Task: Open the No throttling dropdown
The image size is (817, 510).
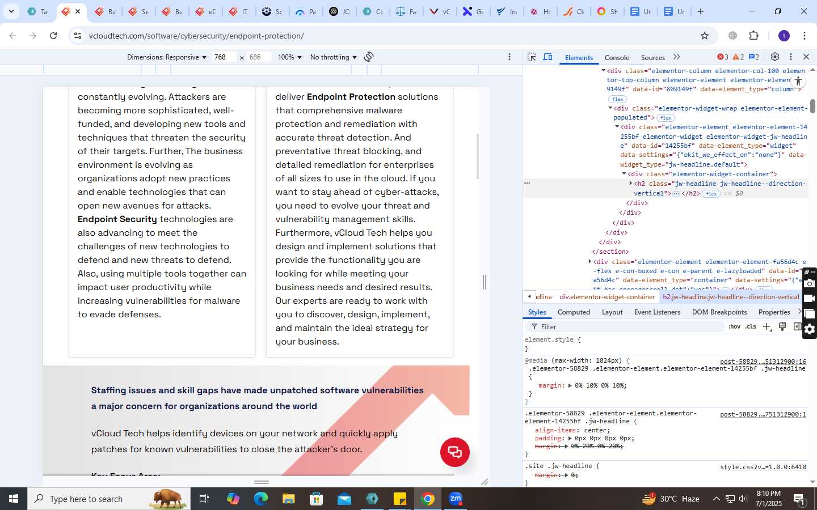Action: (x=333, y=57)
